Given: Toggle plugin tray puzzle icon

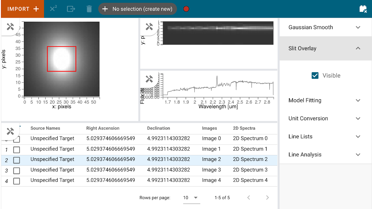Looking at the screenshot, I should coord(363,9).
